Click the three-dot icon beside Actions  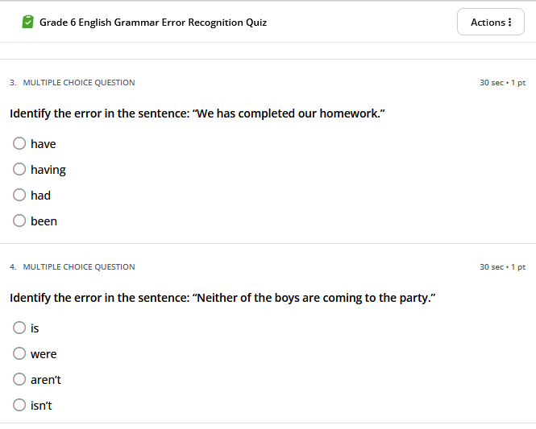pyautogui.click(x=510, y=23)
